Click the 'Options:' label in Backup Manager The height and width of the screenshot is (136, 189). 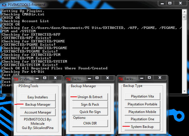(79, 118)
